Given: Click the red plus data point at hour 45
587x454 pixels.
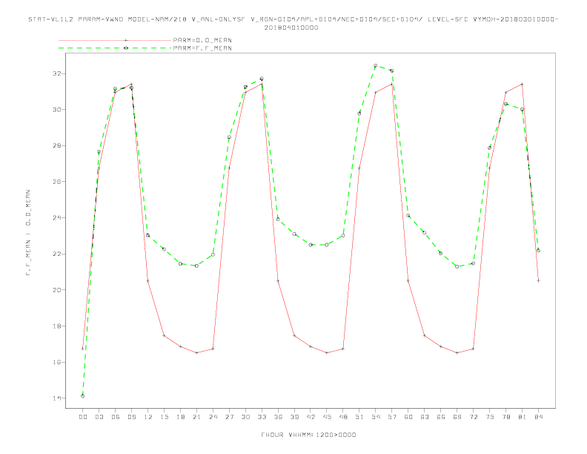Looking at the screenshot, I should [327, 352].
